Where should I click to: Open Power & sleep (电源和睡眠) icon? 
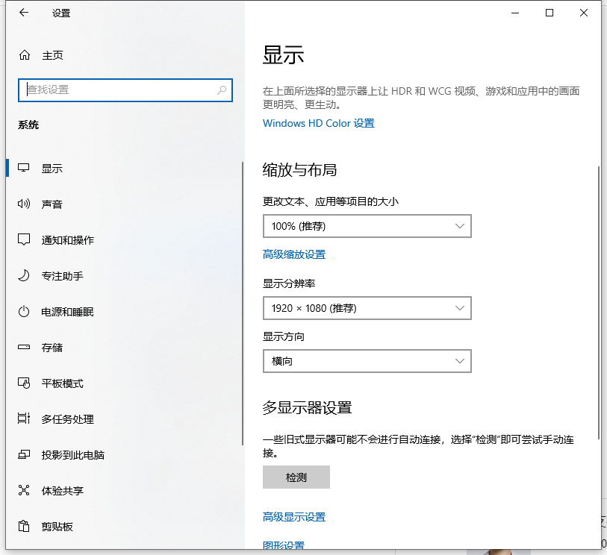25,312
